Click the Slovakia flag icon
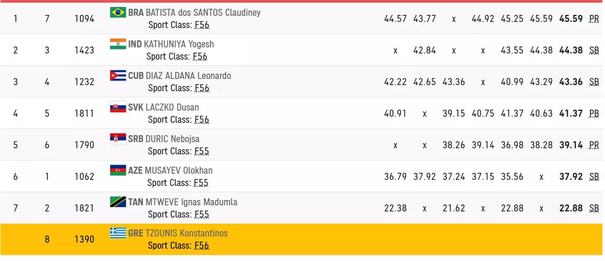Viewport: 605px width, 261px height. [x=118, y=107]
